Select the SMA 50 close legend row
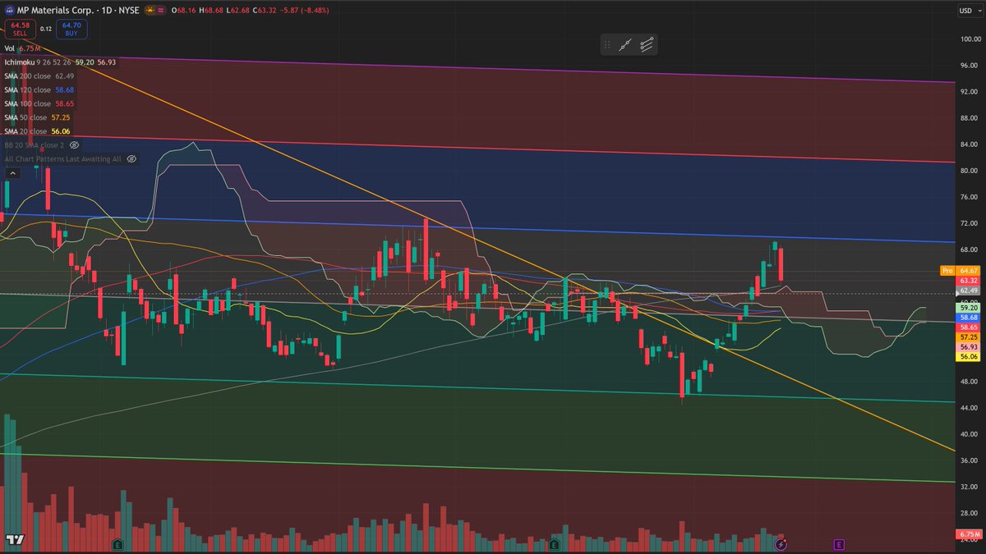986x554 pixels. pos(38,117)
